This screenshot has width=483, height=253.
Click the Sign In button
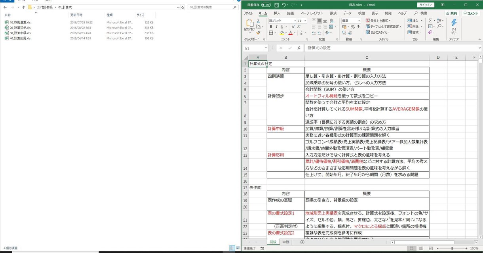click(426, 5)
